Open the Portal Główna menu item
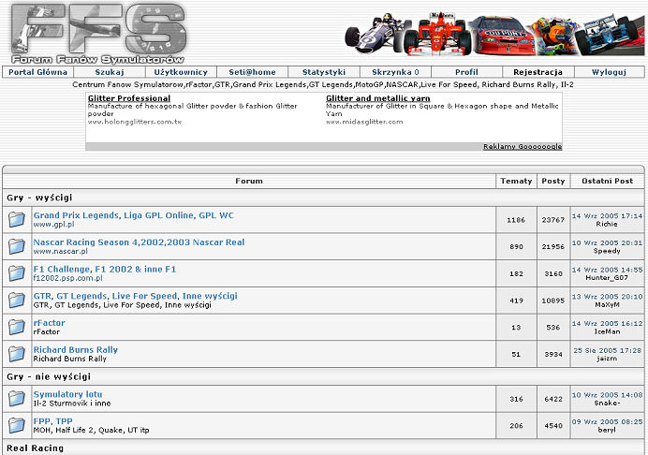 37,72
